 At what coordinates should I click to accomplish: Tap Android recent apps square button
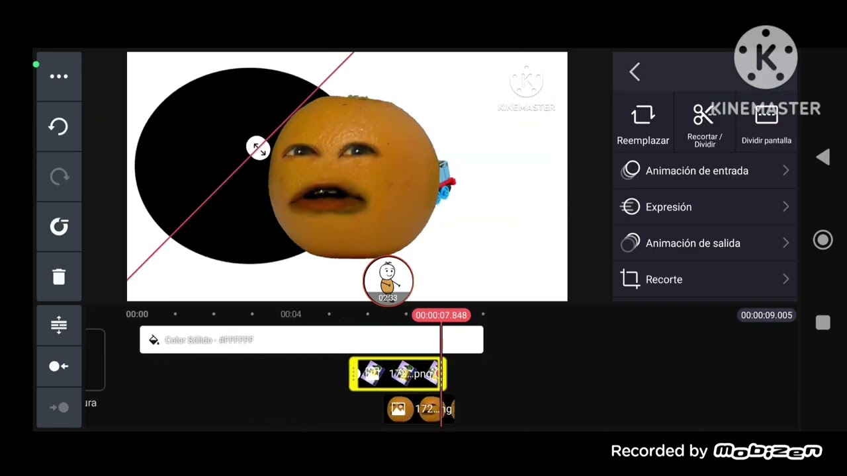tap(823, 323)
